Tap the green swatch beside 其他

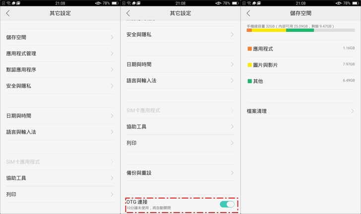249,81
